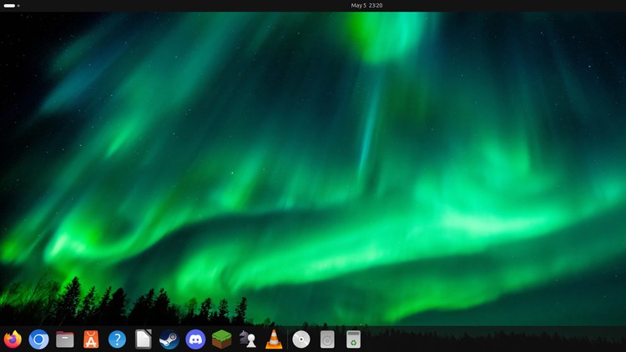This screenshot has width=626, height=352.
Task: Open the Chess game icon
Action: (248, 339)
